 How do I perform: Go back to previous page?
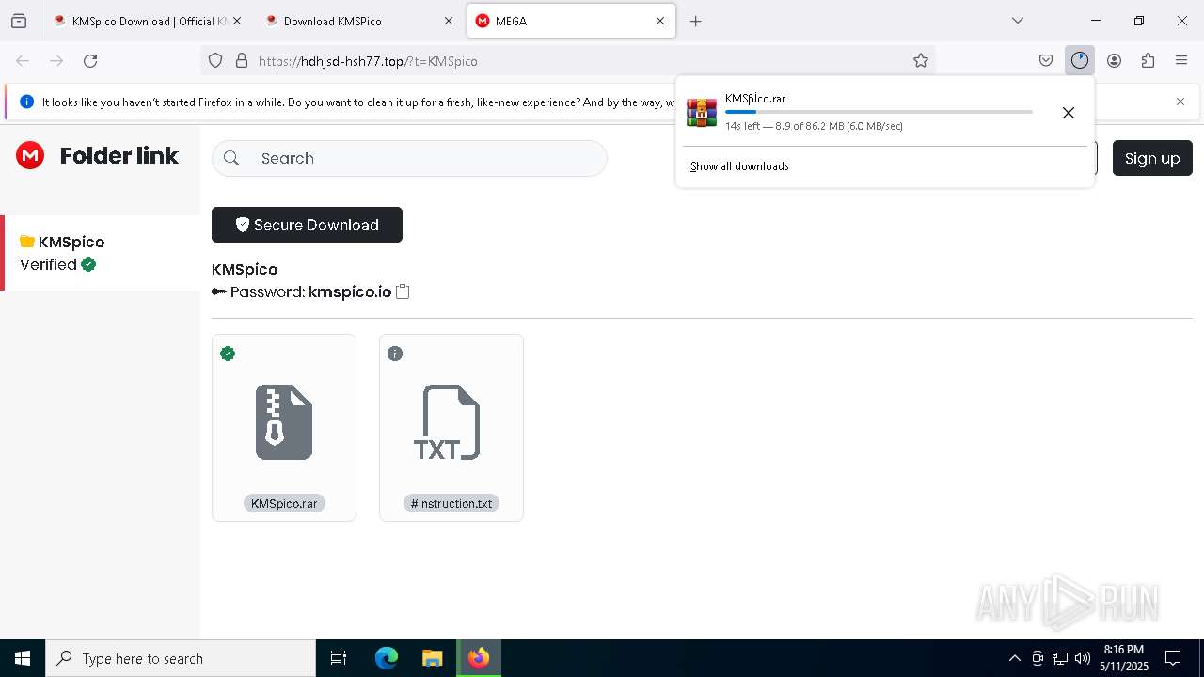23,61
